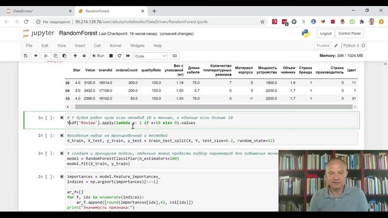
Task: Move selected cell up with the arrow
Action: [75, 56]
